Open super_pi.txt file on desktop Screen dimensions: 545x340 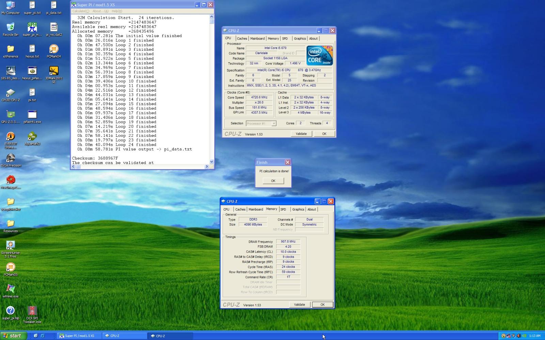click(x=32, y=8)
